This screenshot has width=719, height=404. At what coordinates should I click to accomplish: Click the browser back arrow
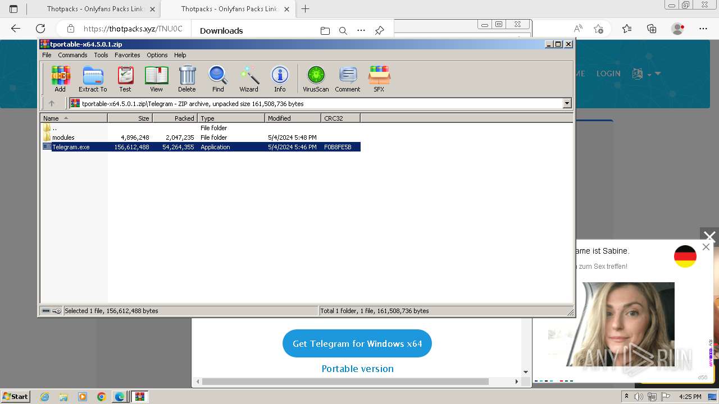(16, 29)
